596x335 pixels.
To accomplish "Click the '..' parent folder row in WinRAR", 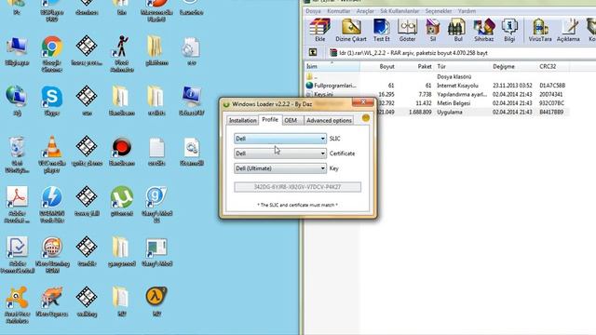I will click(437, 76).
